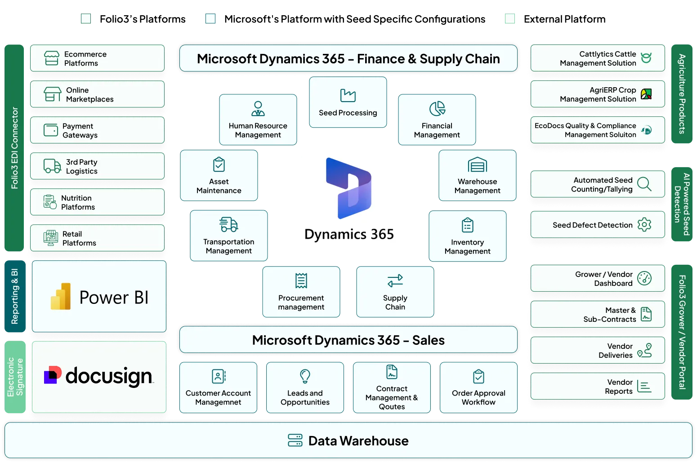
Task: Click the Automated Seed Counting magnifier icon
Action: click(x=644, y=184)
